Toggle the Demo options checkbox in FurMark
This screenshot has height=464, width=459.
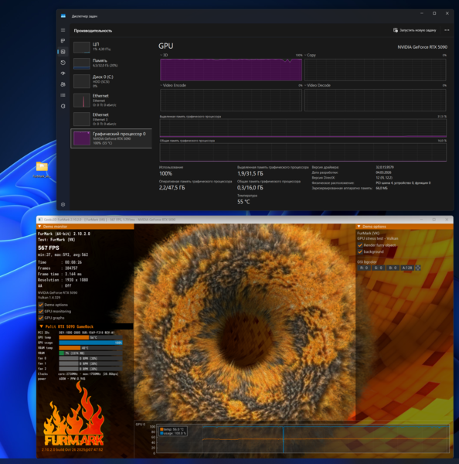click(41, 305)
